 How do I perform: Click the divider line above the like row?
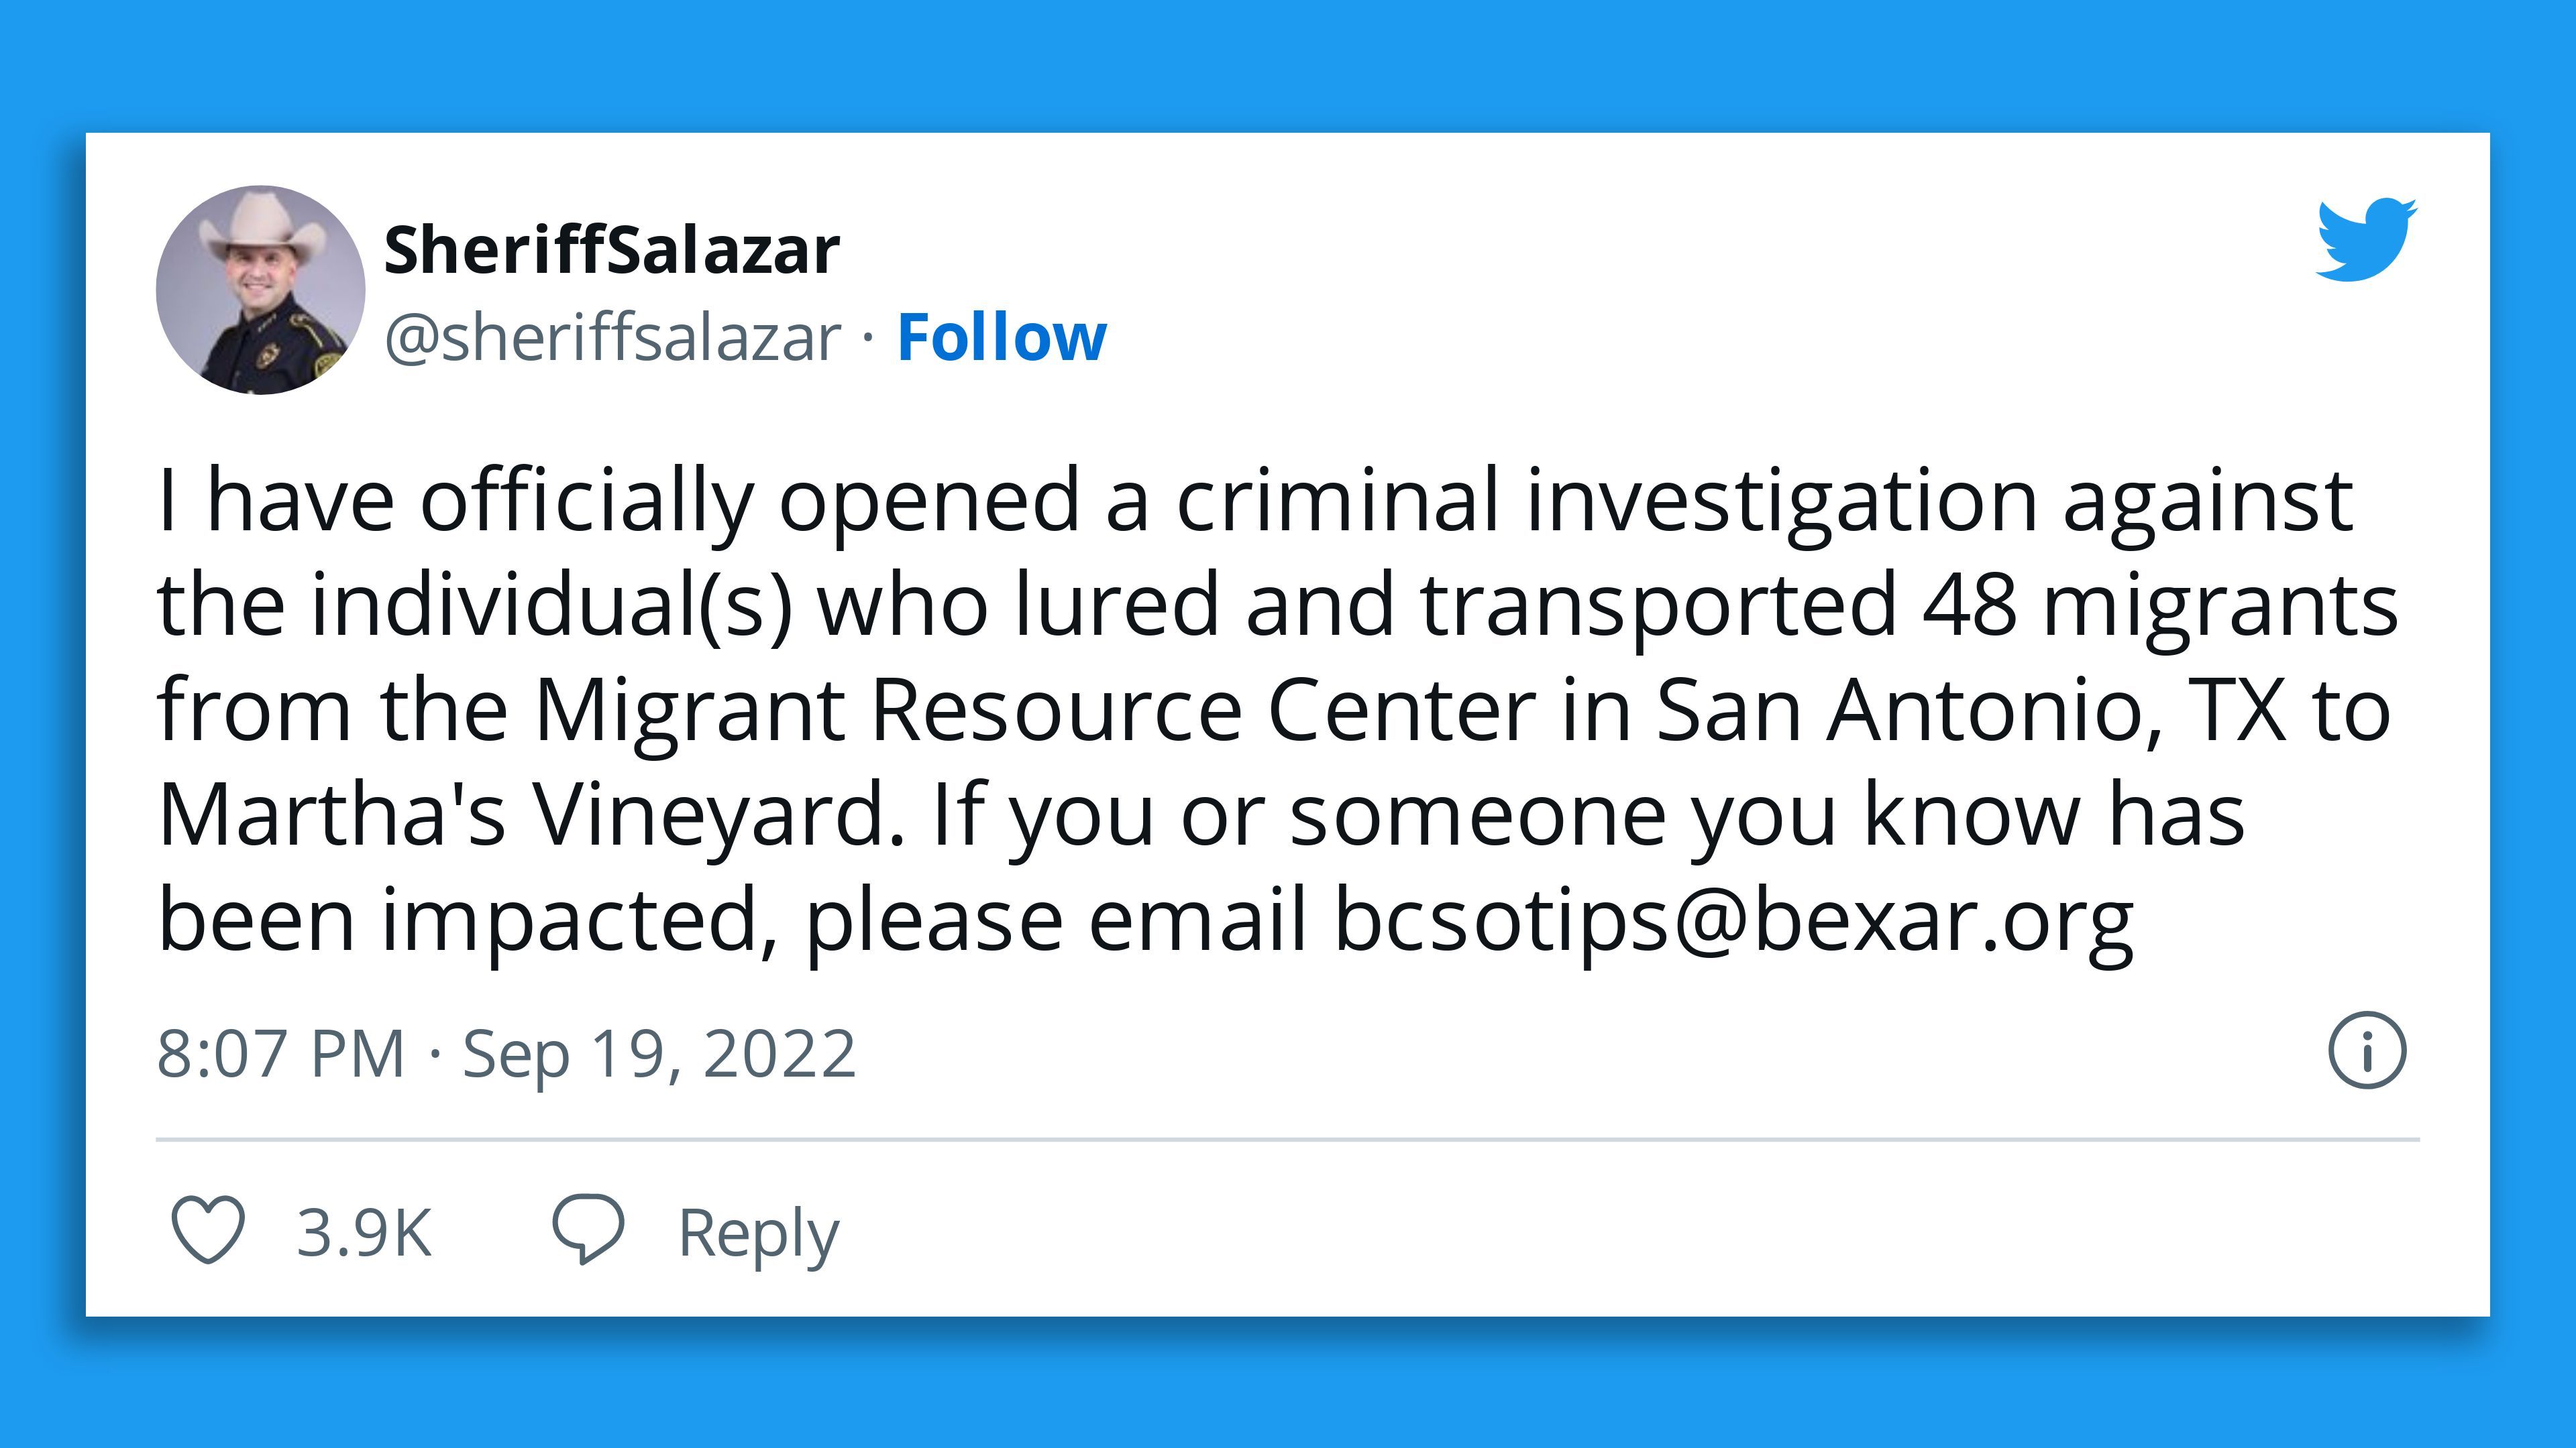coord(1288,1139)
